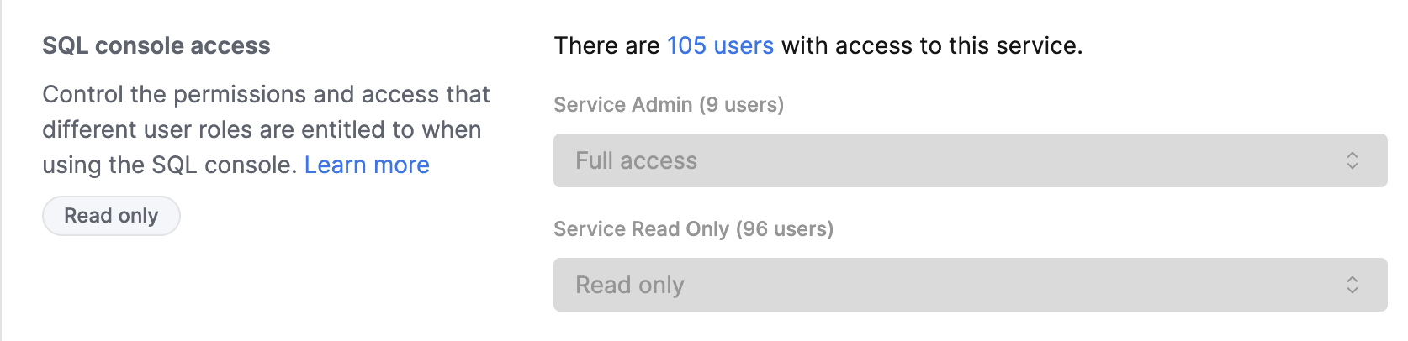
Task: Click "with access to this service" text
Action: (931, 45)
